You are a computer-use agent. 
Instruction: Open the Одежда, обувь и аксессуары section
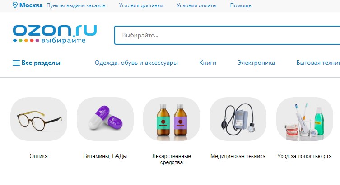point(136,63)
